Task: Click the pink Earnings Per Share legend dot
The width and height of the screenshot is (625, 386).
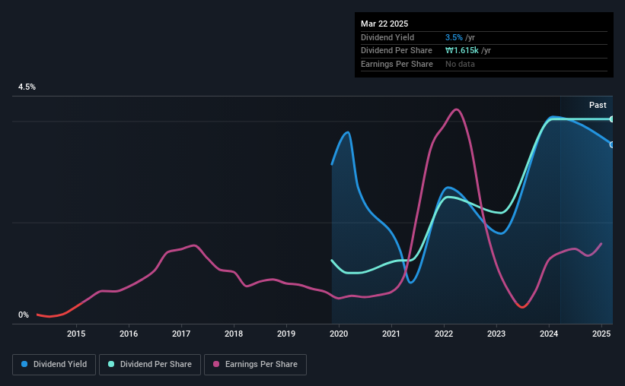Action: click(216, 364)
